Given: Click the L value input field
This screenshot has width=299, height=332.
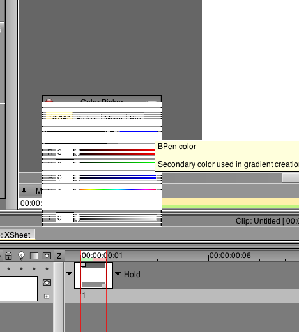Looking at the screenshot, I should [x=65, y=218].
